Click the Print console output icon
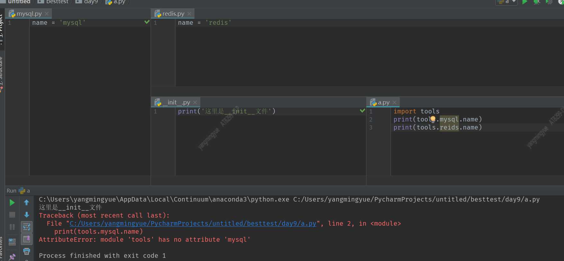The height and width of the screenshot is (261, 564). [27, 251]
